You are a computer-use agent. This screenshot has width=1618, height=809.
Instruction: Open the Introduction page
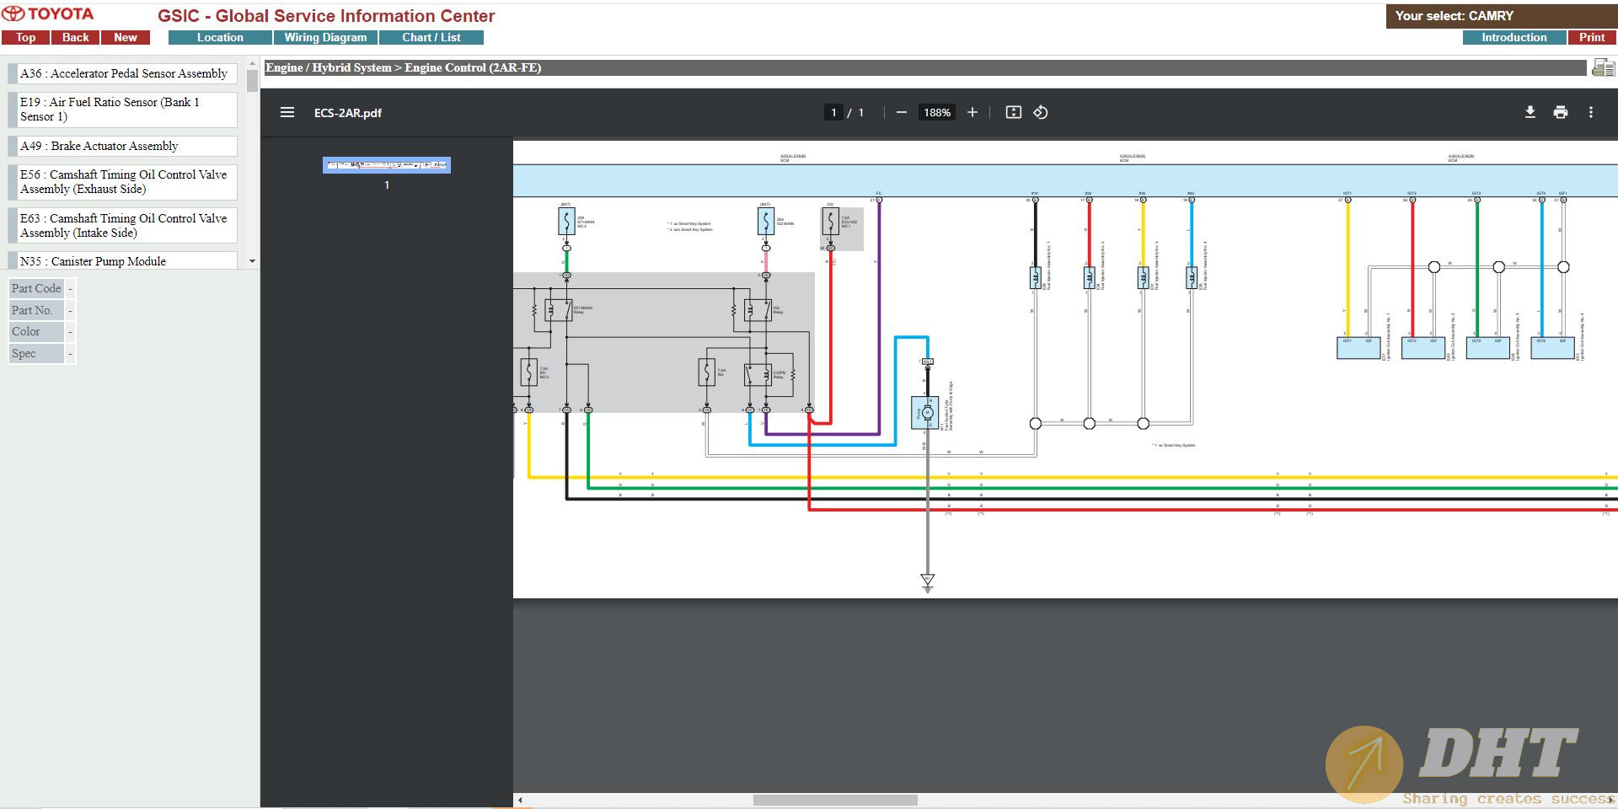pos(1514,37)
